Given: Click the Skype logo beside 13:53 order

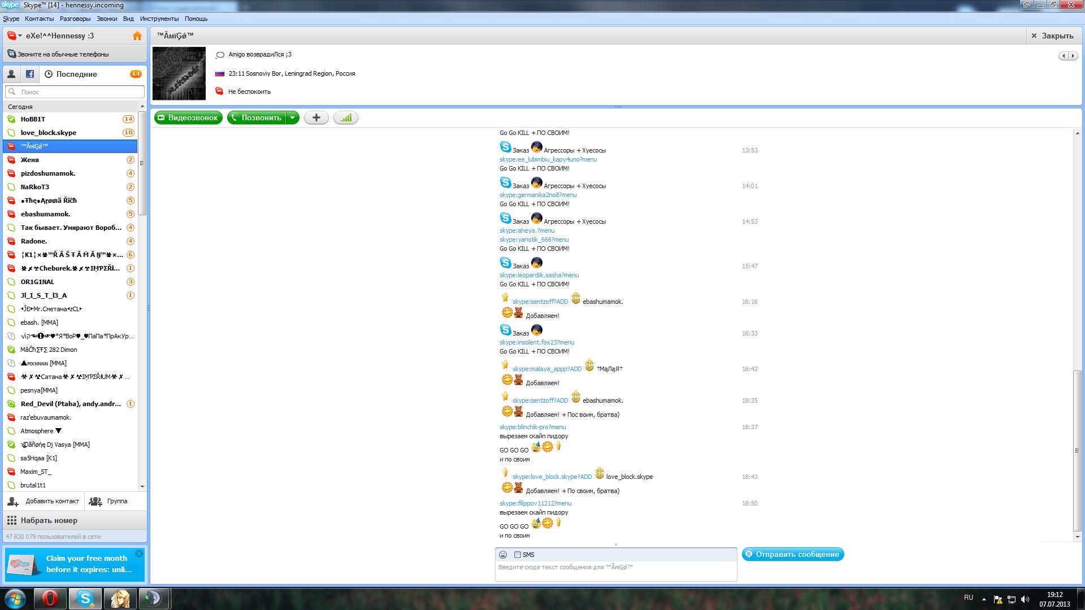Looking at the screenshot, I should tap(505, 147).
